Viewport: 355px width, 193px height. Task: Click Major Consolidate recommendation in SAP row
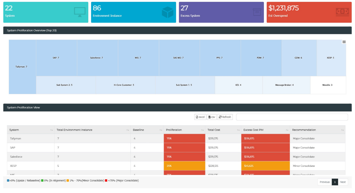pos(317,148)
